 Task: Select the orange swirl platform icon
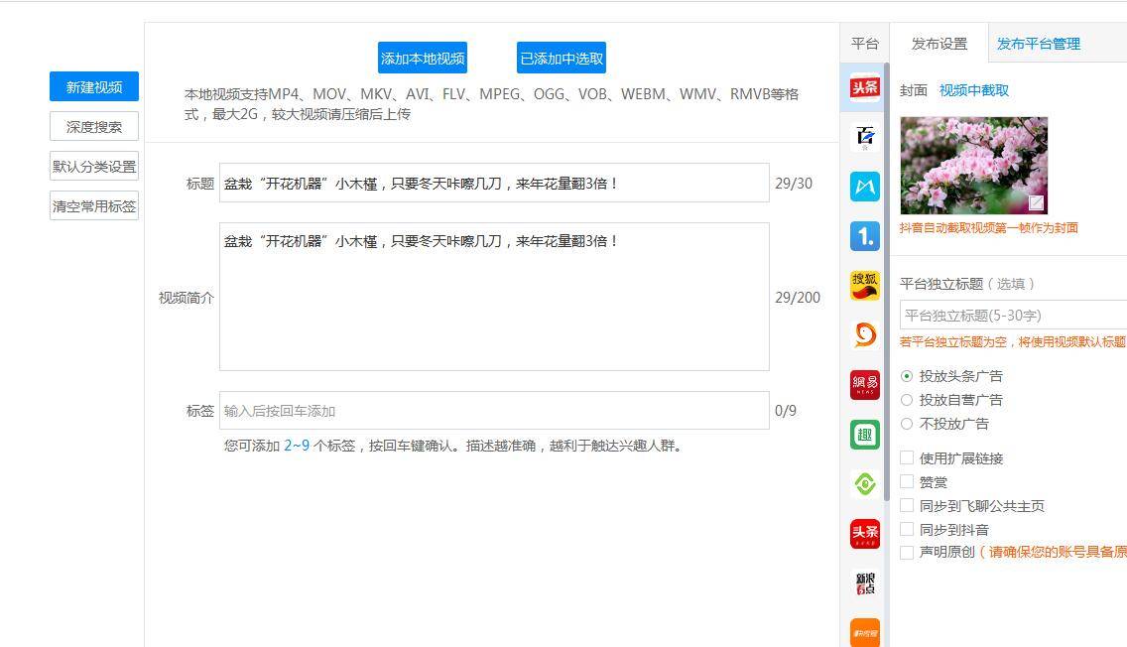[864, 335]
